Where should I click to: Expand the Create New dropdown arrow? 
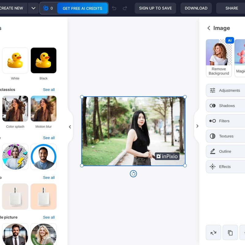coord(33,8)
